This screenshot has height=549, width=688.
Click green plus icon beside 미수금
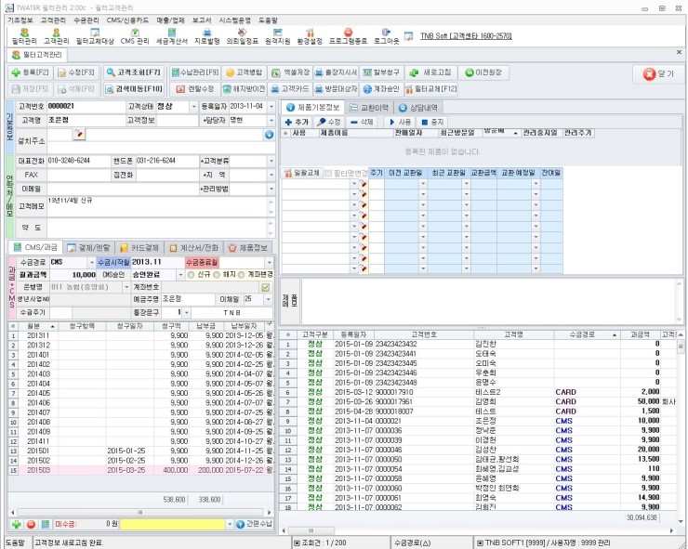(17, 524)
